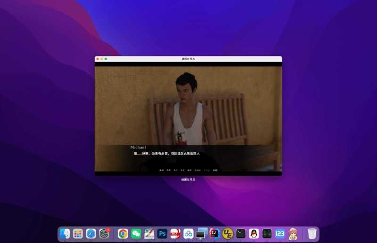Toggle skip (快进) in the quick menu
Viewport: 377px width, 243px height.
pyautogui.click(x=175, y=170)
